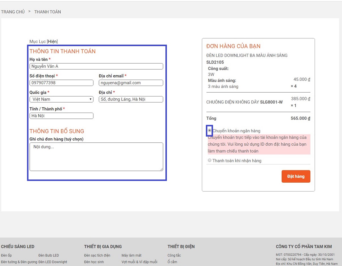This screenshot has height=266, width=342.
Task: Open Máy làm mát footer link
Action: 131,255
